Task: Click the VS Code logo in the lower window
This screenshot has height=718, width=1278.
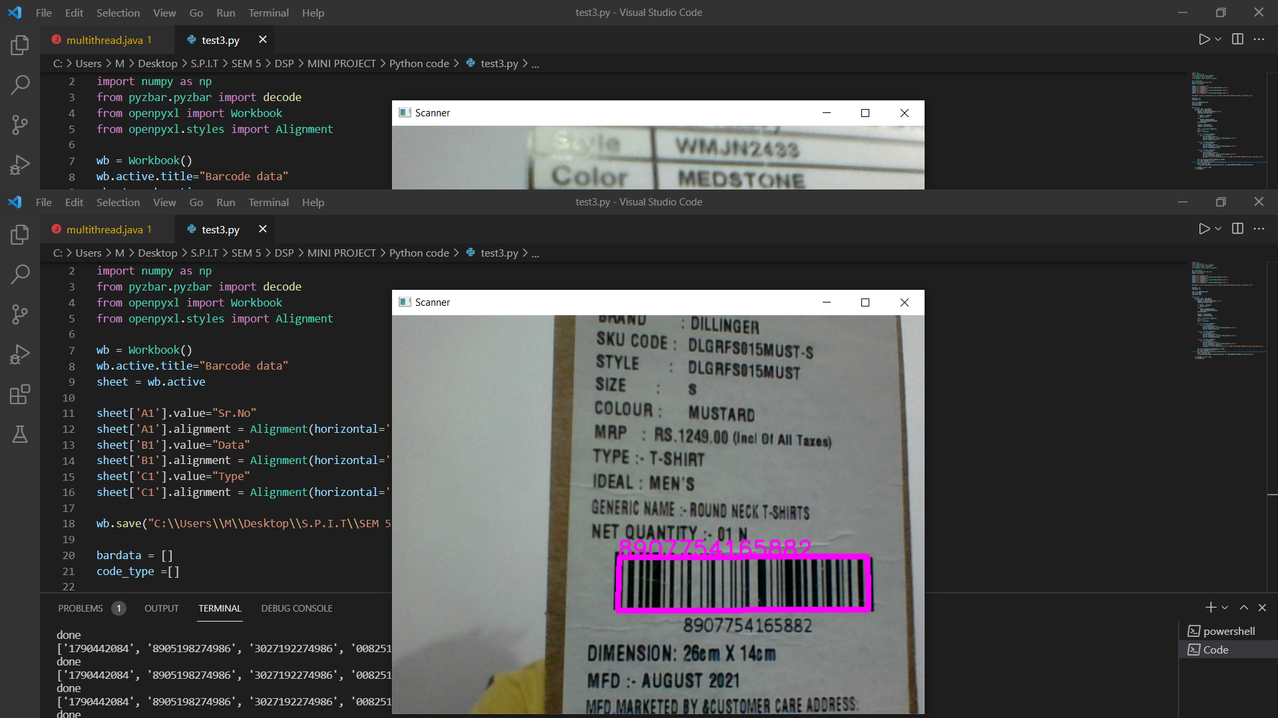Action: pyautogui.click(x=15, y=202)
